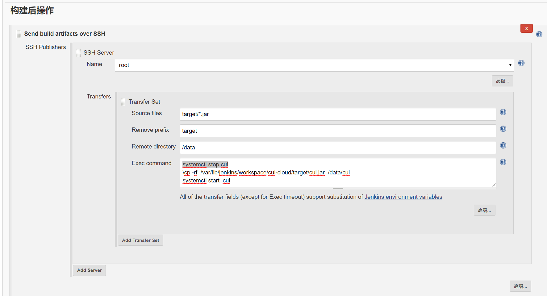Focus the Remote directory input field

(338, 148)
